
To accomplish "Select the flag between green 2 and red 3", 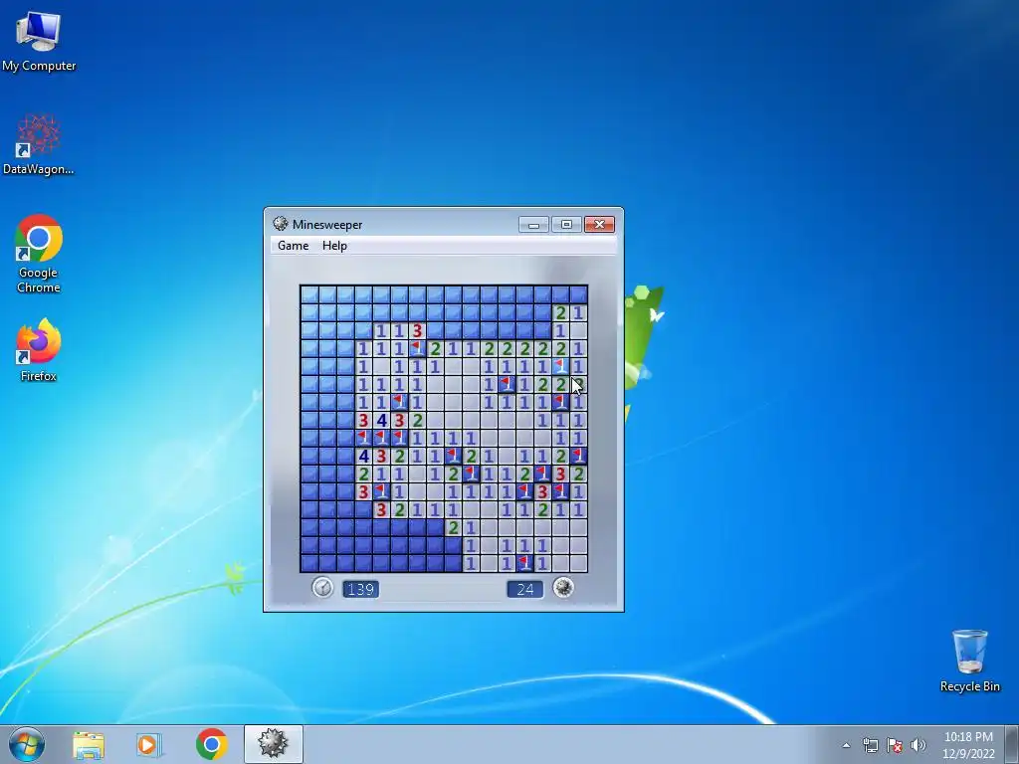I will (542, 475).
